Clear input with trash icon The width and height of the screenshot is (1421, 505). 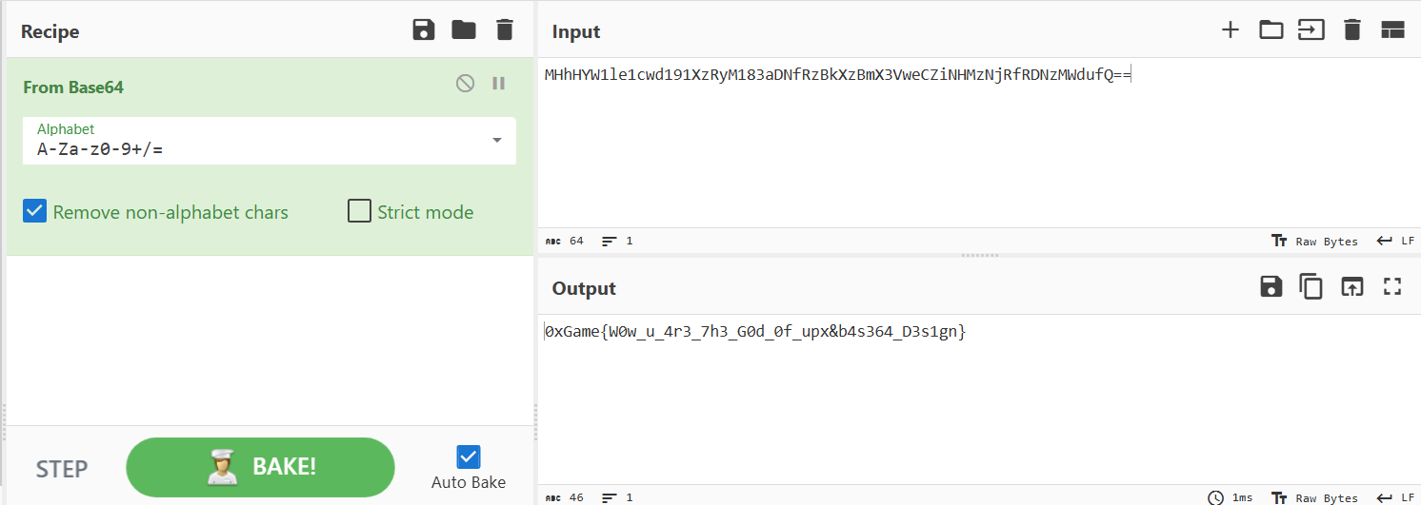(x=1351, y=30)
